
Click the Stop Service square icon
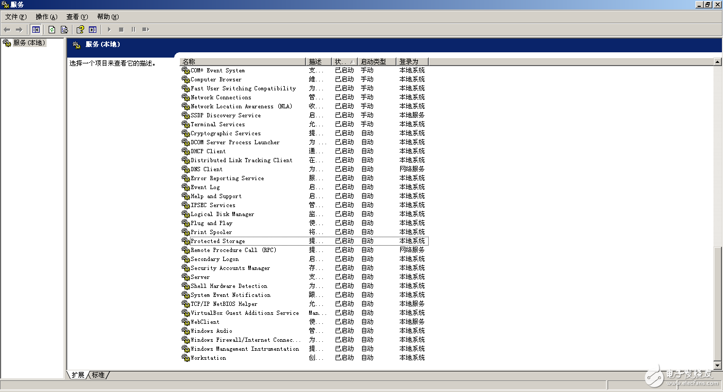click(121, 30)
